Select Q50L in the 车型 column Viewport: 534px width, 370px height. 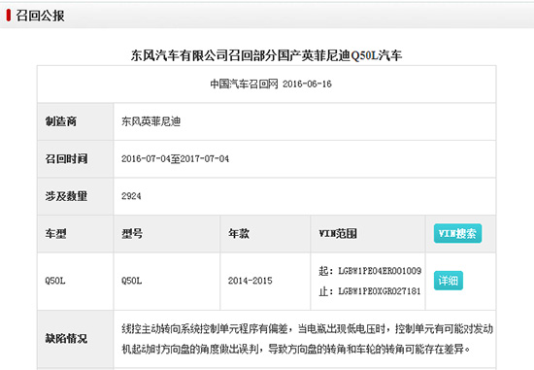(55, 281)
